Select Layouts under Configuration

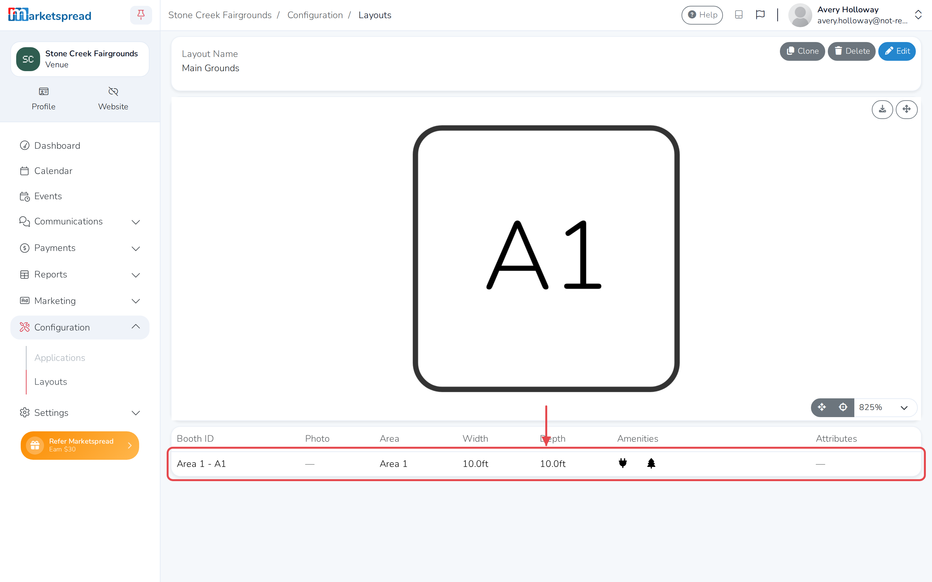pos(50,382)
